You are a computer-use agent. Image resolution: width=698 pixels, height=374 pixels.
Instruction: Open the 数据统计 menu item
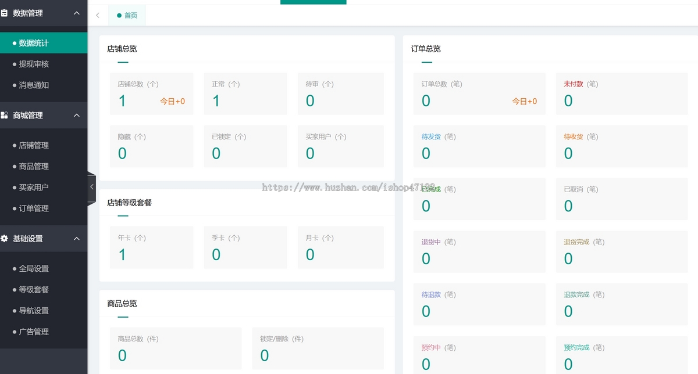coord(44,43)
